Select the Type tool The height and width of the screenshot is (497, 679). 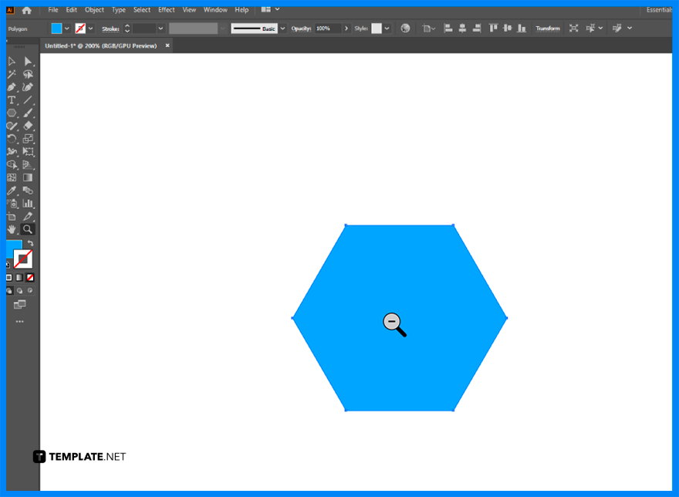tap(12, 100)
